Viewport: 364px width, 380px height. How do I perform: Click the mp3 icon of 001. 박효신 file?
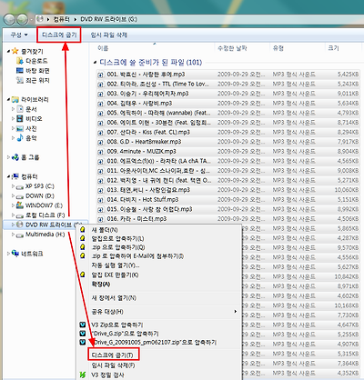pos(101,75)
